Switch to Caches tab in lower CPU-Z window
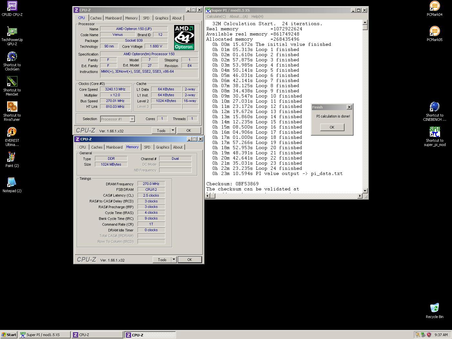 tap(97, 147)
